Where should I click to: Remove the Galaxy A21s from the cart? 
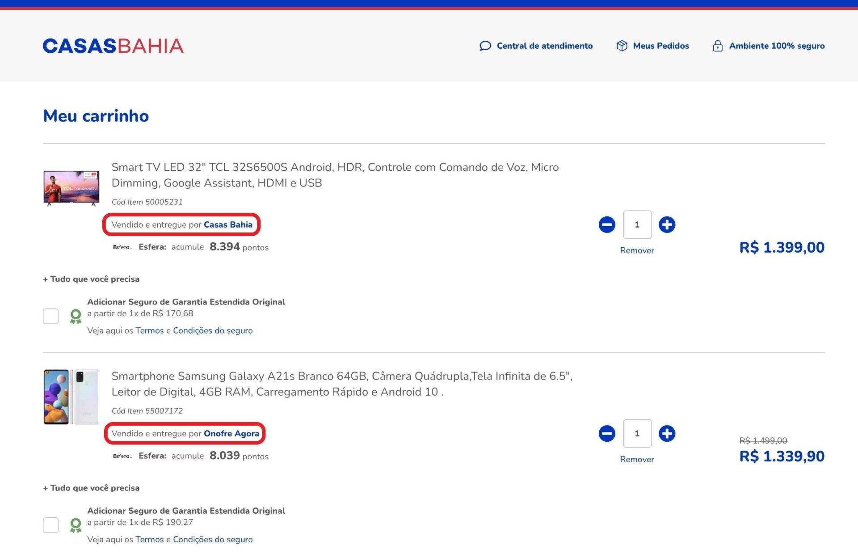637,459
